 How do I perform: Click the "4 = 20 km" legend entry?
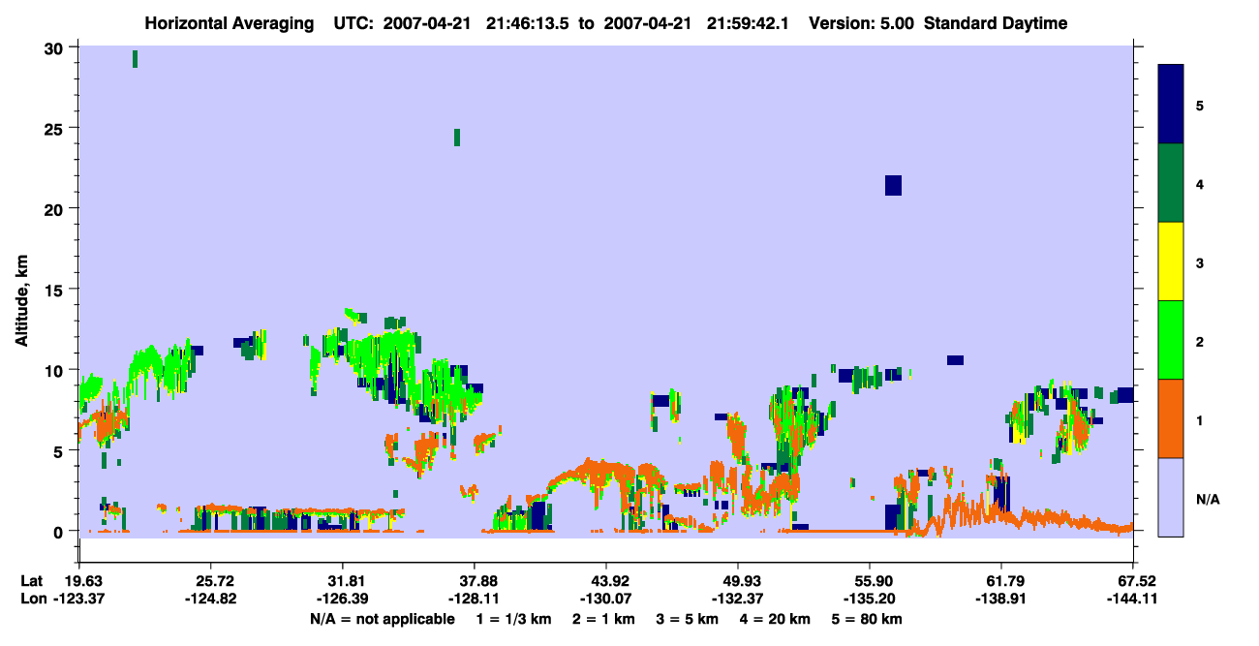pos(777,619)
